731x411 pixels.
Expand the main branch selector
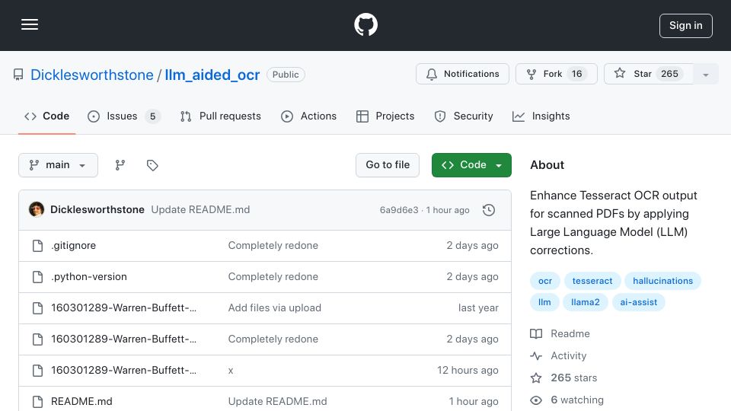[x=59, y=165]
